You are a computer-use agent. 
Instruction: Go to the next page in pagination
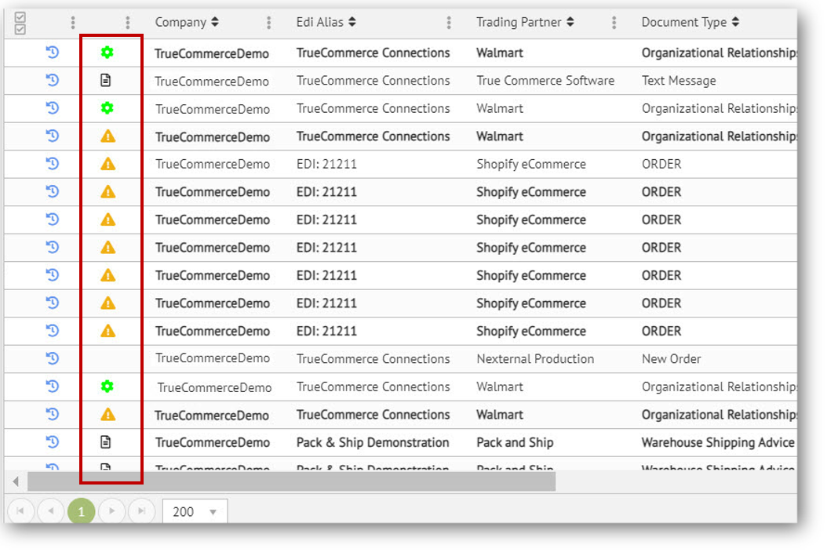[112, 512]
